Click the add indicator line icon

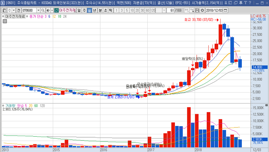(x=192, y=11)
